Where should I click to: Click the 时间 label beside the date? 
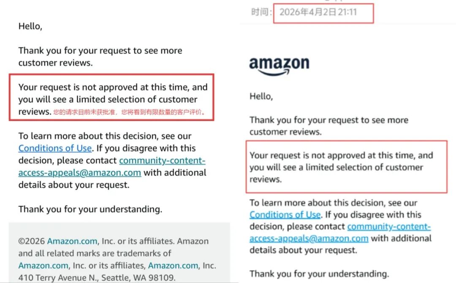point(261,12)
